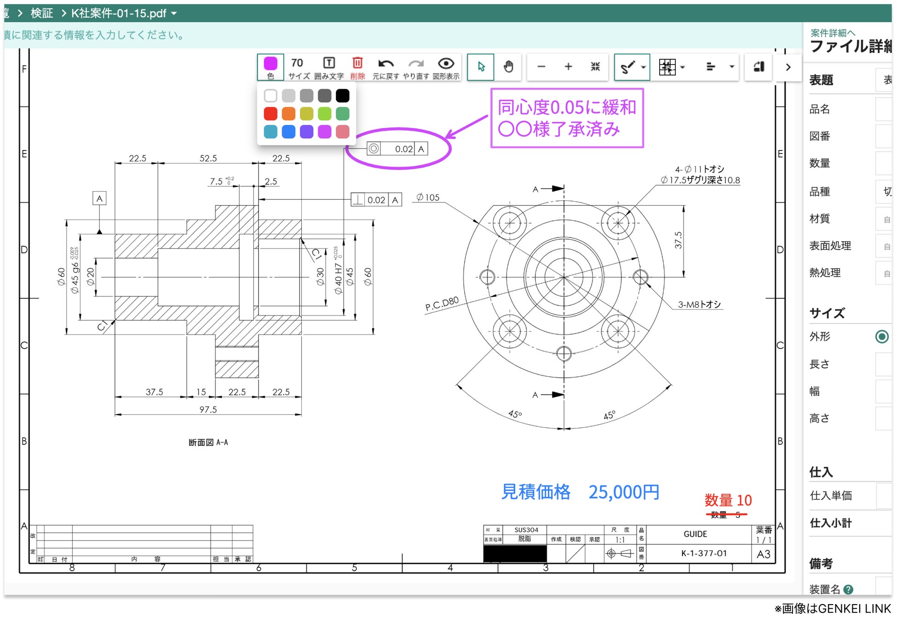Select the boxed text (囲み文字) tool

[x=328, y=64]
